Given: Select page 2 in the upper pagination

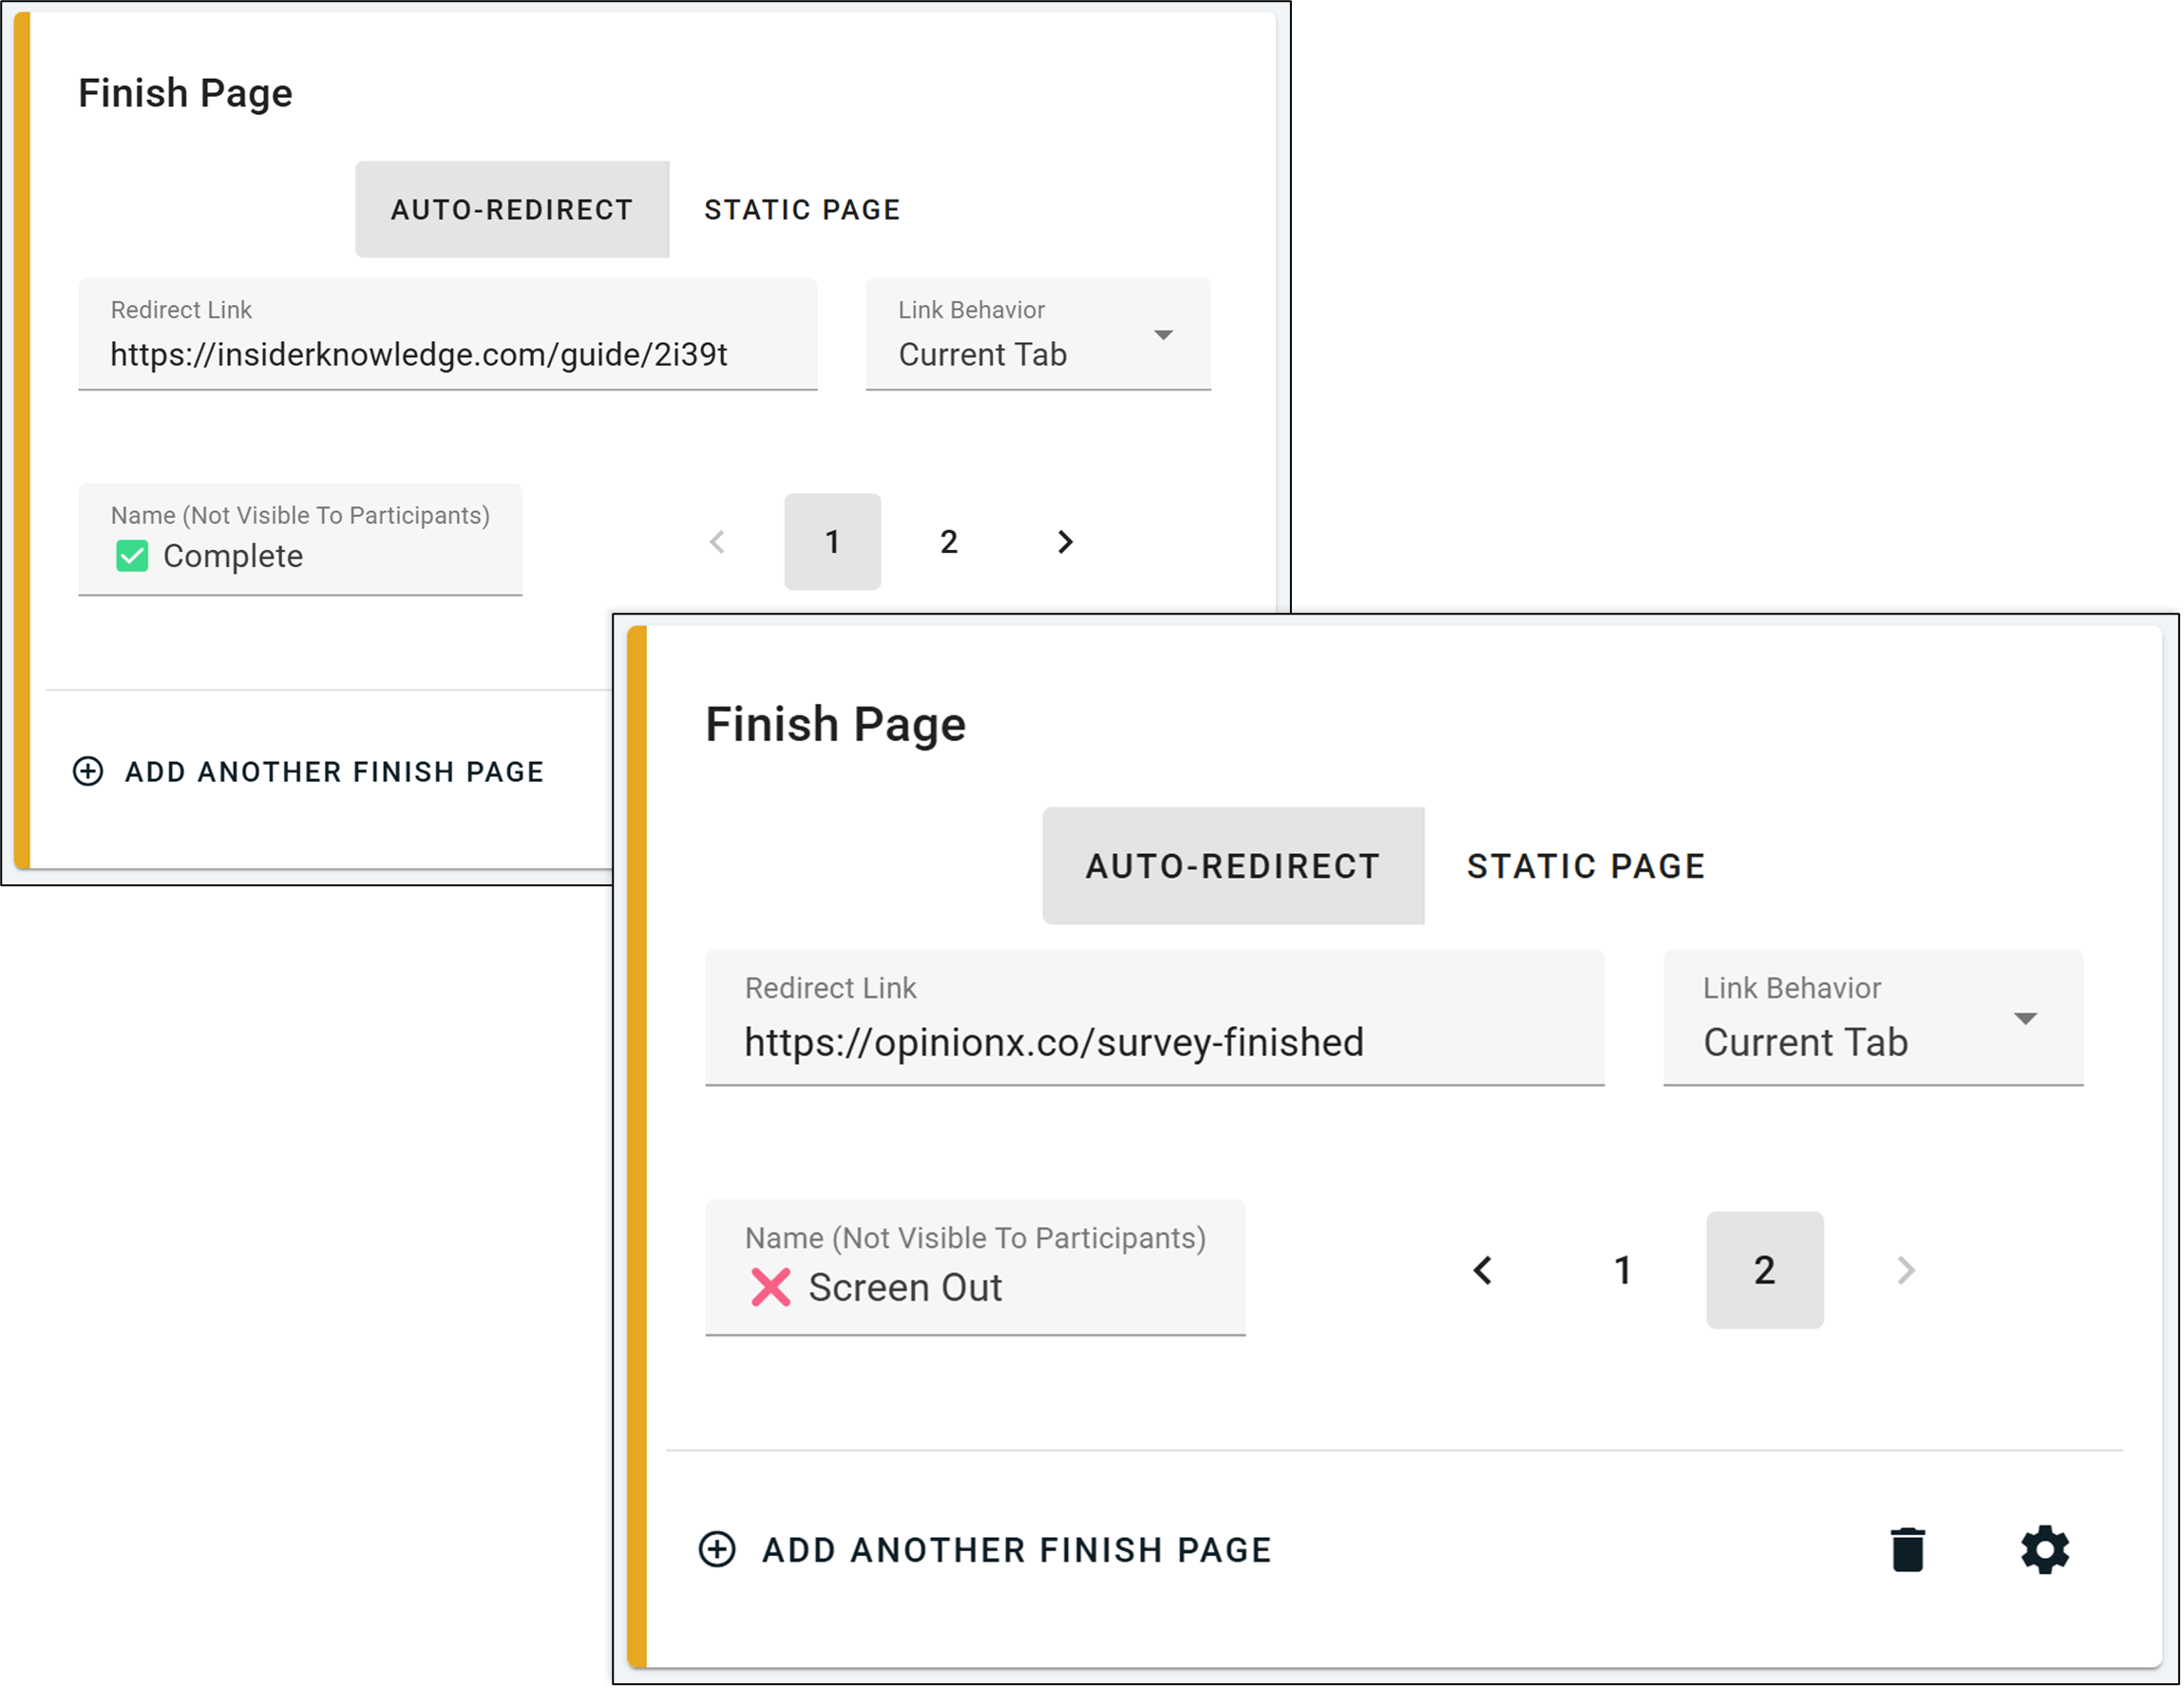Looking at the screenshot, I should point(948,542).
